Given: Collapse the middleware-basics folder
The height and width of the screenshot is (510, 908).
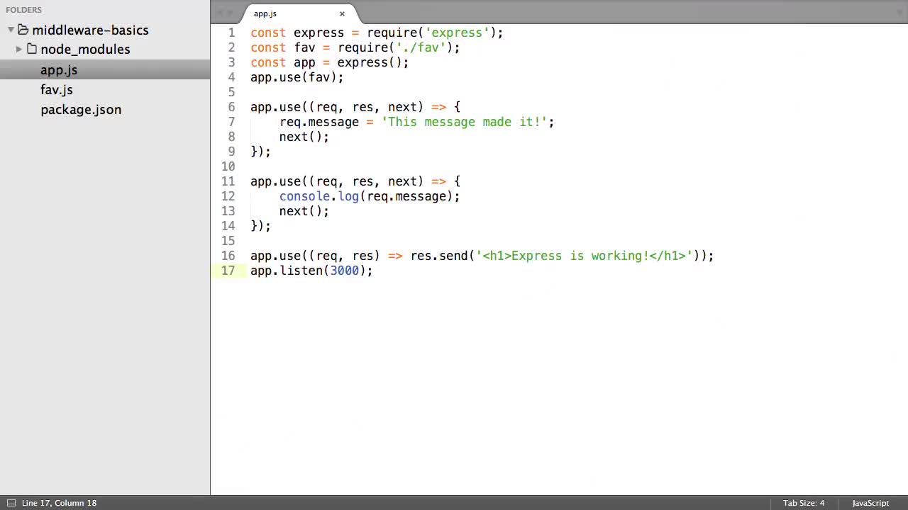Looking at the screenshot, I should [10, 30].
